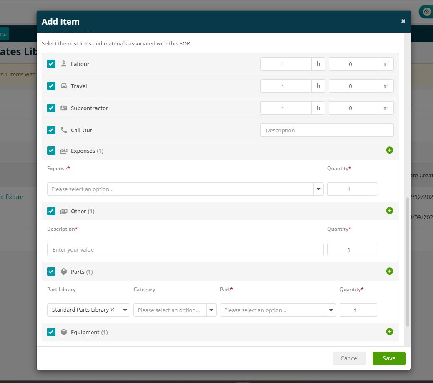Click the Subcontractor minutes field
433x383 pixels.
click(353, 108)
